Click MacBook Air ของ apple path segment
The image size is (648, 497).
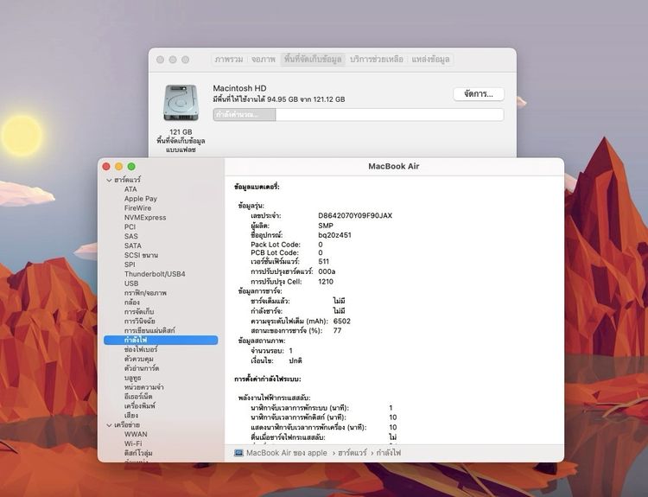click(x=286, y=453)
